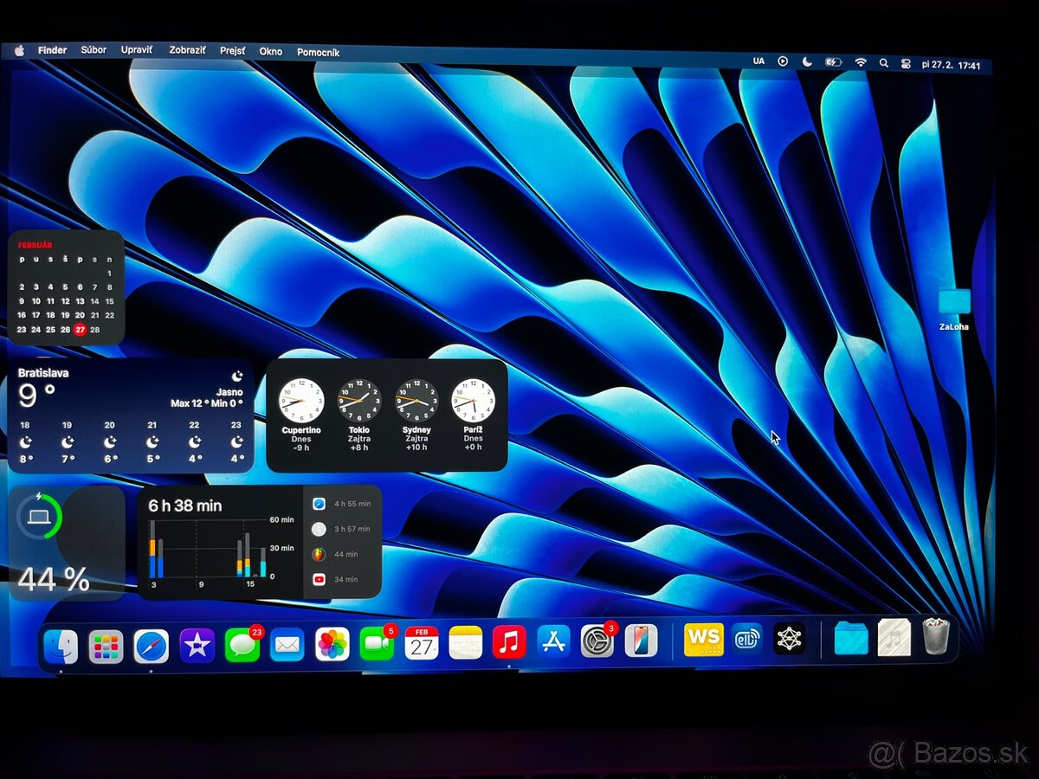Open Control Center from the menu bar

pos(906,62)
